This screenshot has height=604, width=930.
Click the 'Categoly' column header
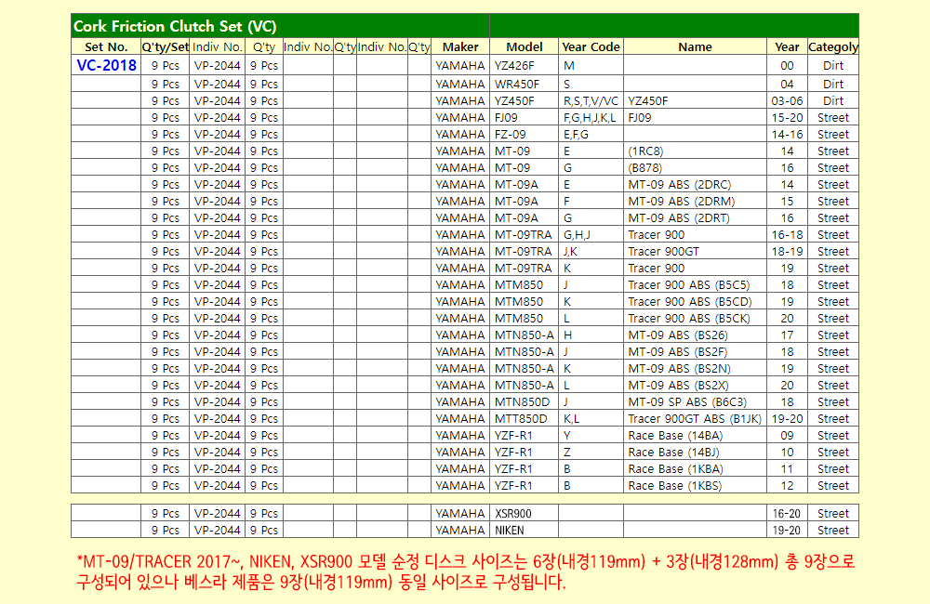[x=833, y=46]
